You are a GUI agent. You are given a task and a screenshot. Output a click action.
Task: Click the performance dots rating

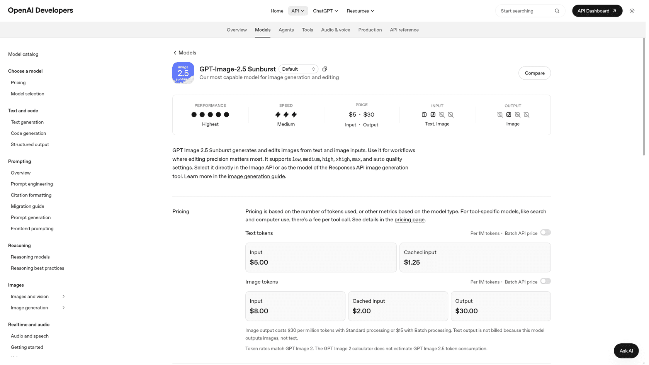click(210, 115)
